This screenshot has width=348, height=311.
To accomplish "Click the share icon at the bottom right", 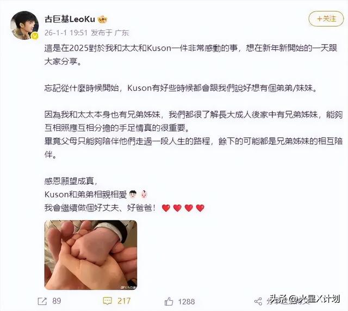I will pos(258,301).
